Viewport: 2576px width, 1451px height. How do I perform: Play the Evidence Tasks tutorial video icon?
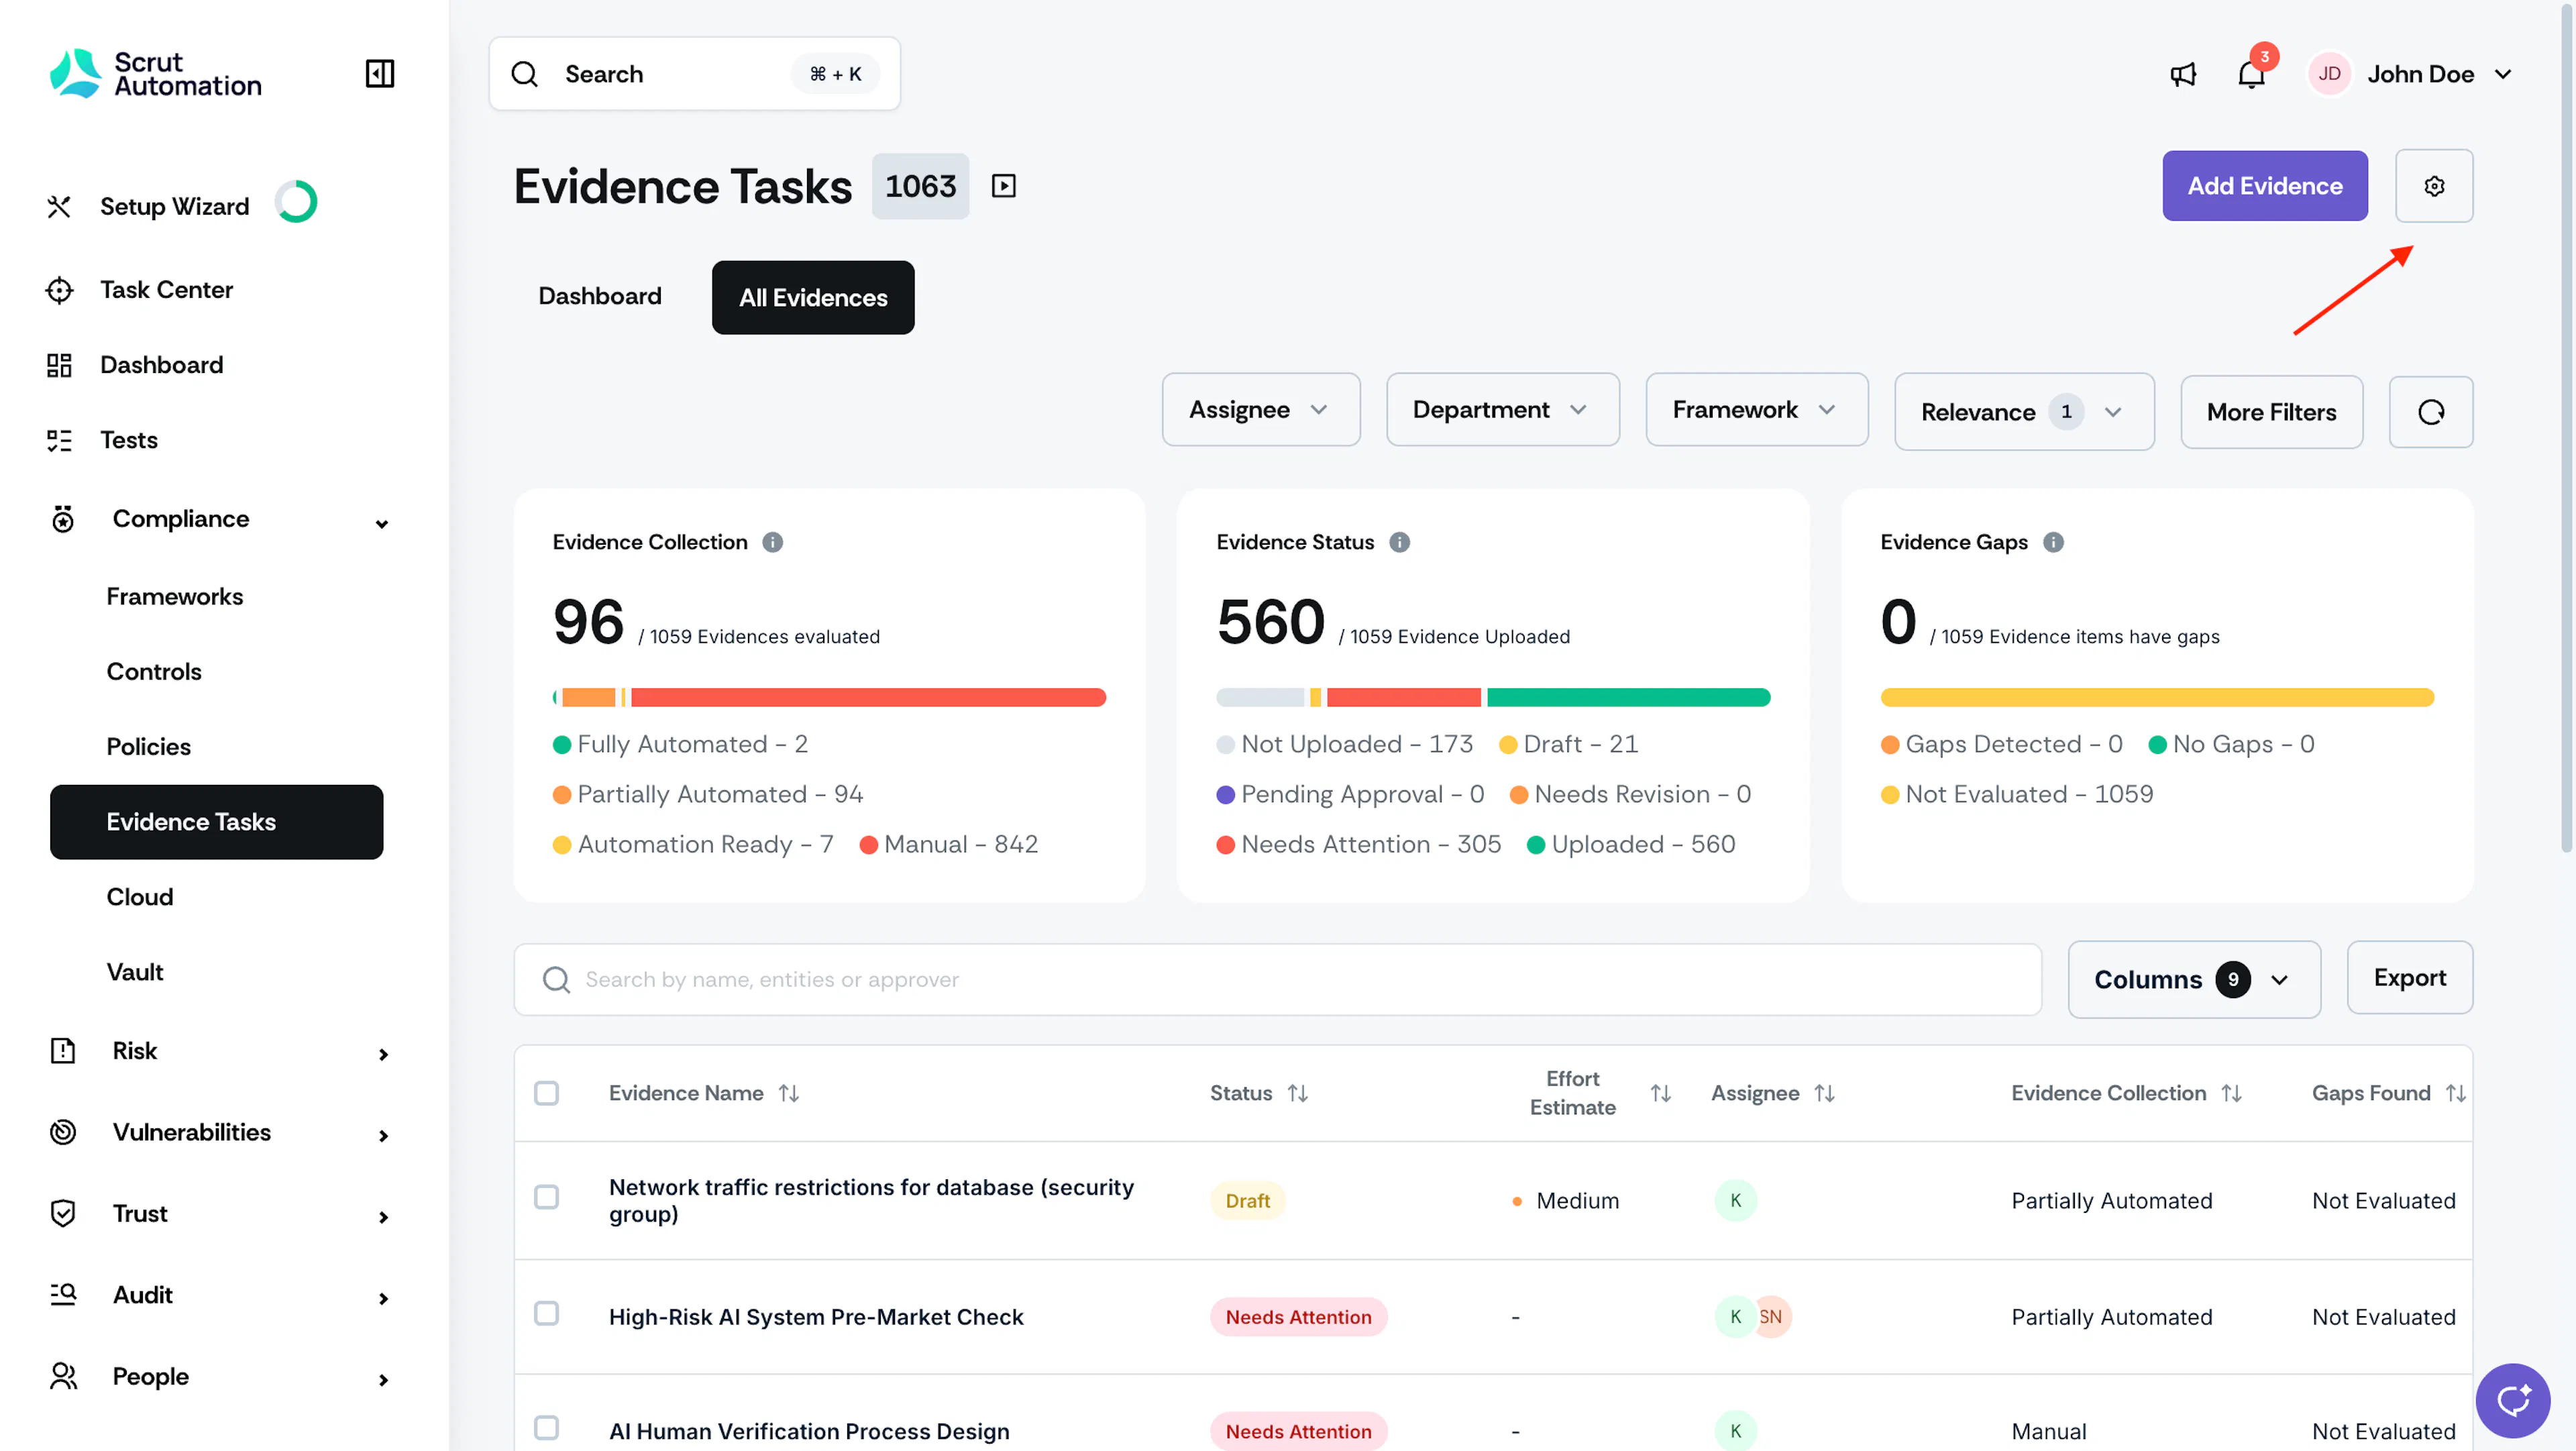1003,186
